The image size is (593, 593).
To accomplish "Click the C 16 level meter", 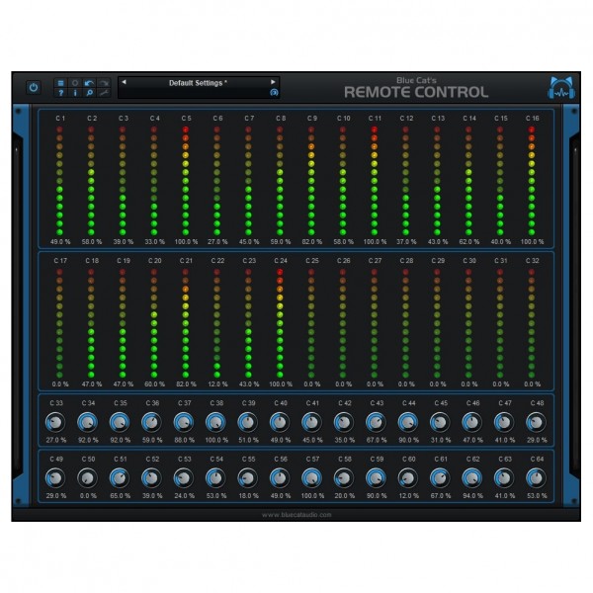I will point(532,181).
